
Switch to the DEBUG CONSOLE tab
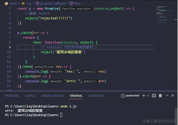(x=52, y=96)
